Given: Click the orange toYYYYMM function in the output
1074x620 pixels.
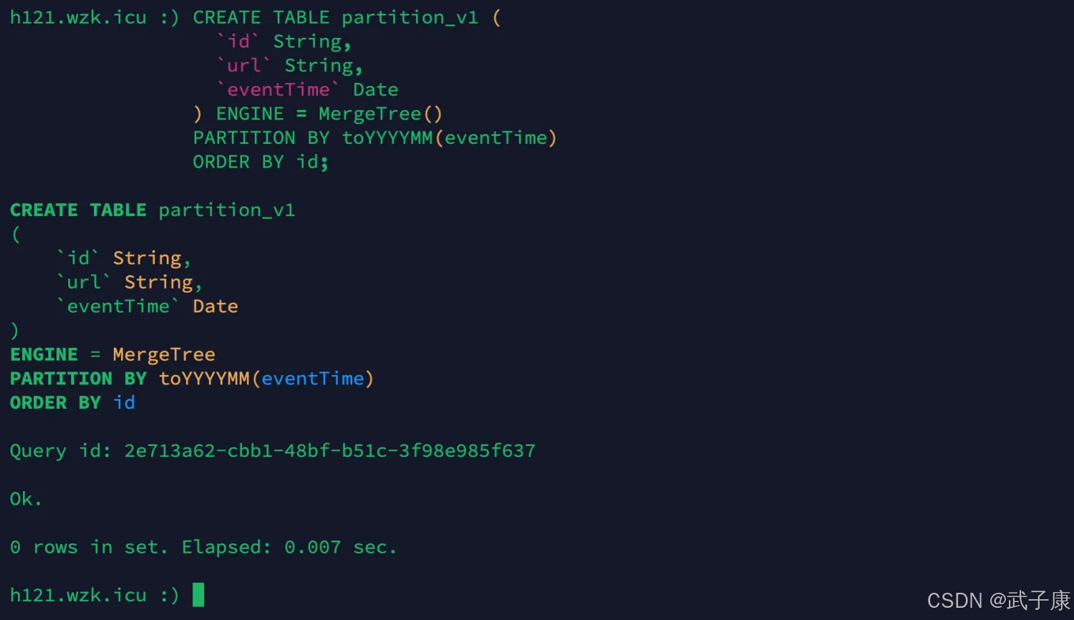Looking at the screenshot, I should [x=204, y=379].
